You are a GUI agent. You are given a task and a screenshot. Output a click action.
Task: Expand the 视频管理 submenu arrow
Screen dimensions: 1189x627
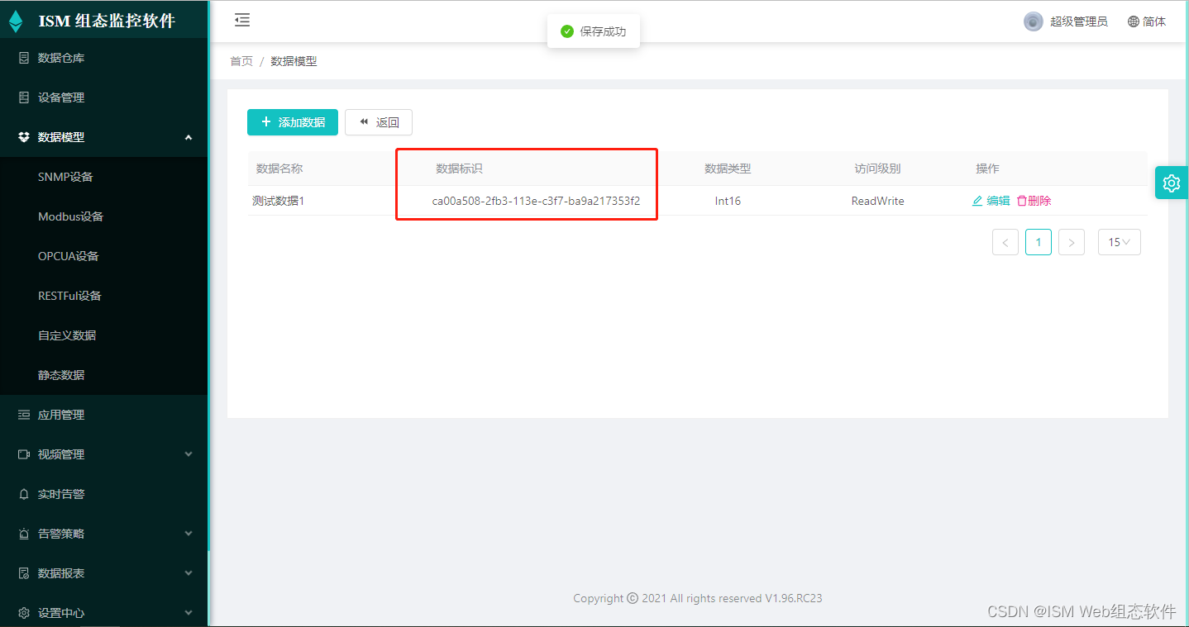tap(189, 454)
